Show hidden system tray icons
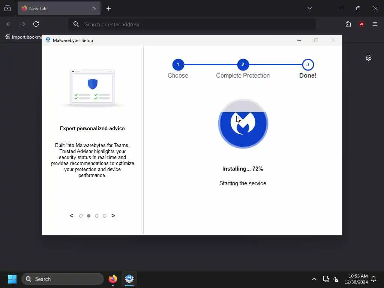This screenshot has height=288, width=384. (314, 279)
